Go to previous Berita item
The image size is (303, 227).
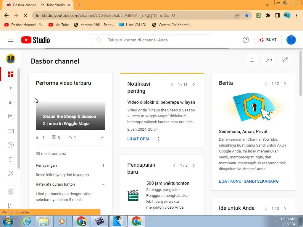266,84
